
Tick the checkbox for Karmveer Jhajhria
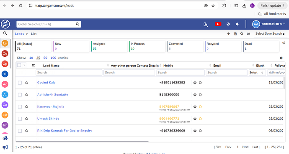coord(20,107)
